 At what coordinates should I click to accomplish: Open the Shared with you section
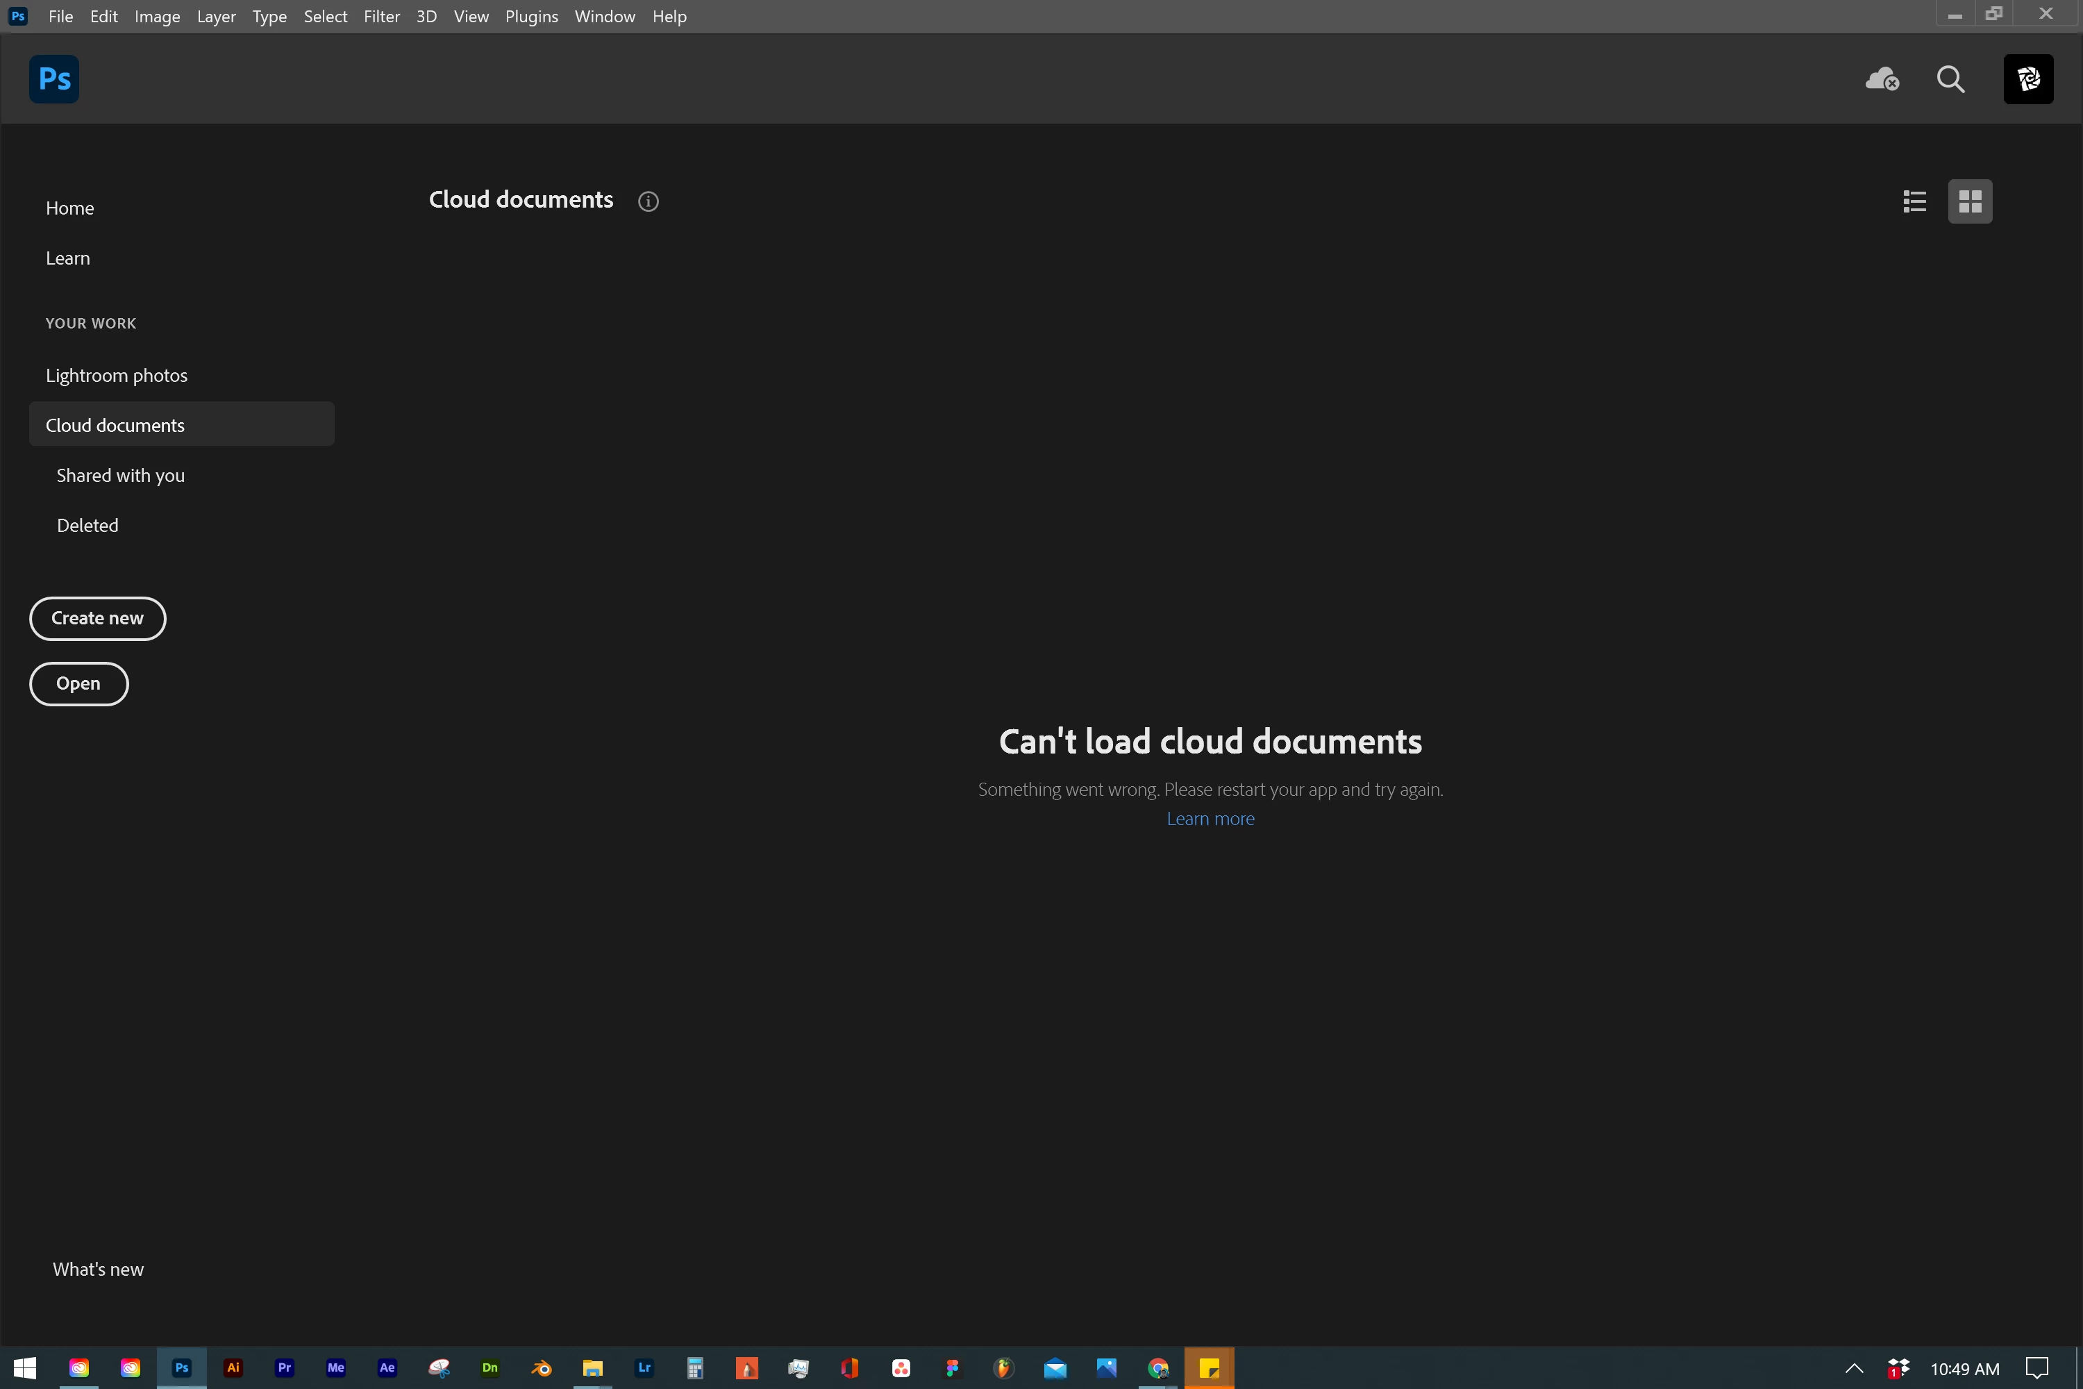click(120, 476)
